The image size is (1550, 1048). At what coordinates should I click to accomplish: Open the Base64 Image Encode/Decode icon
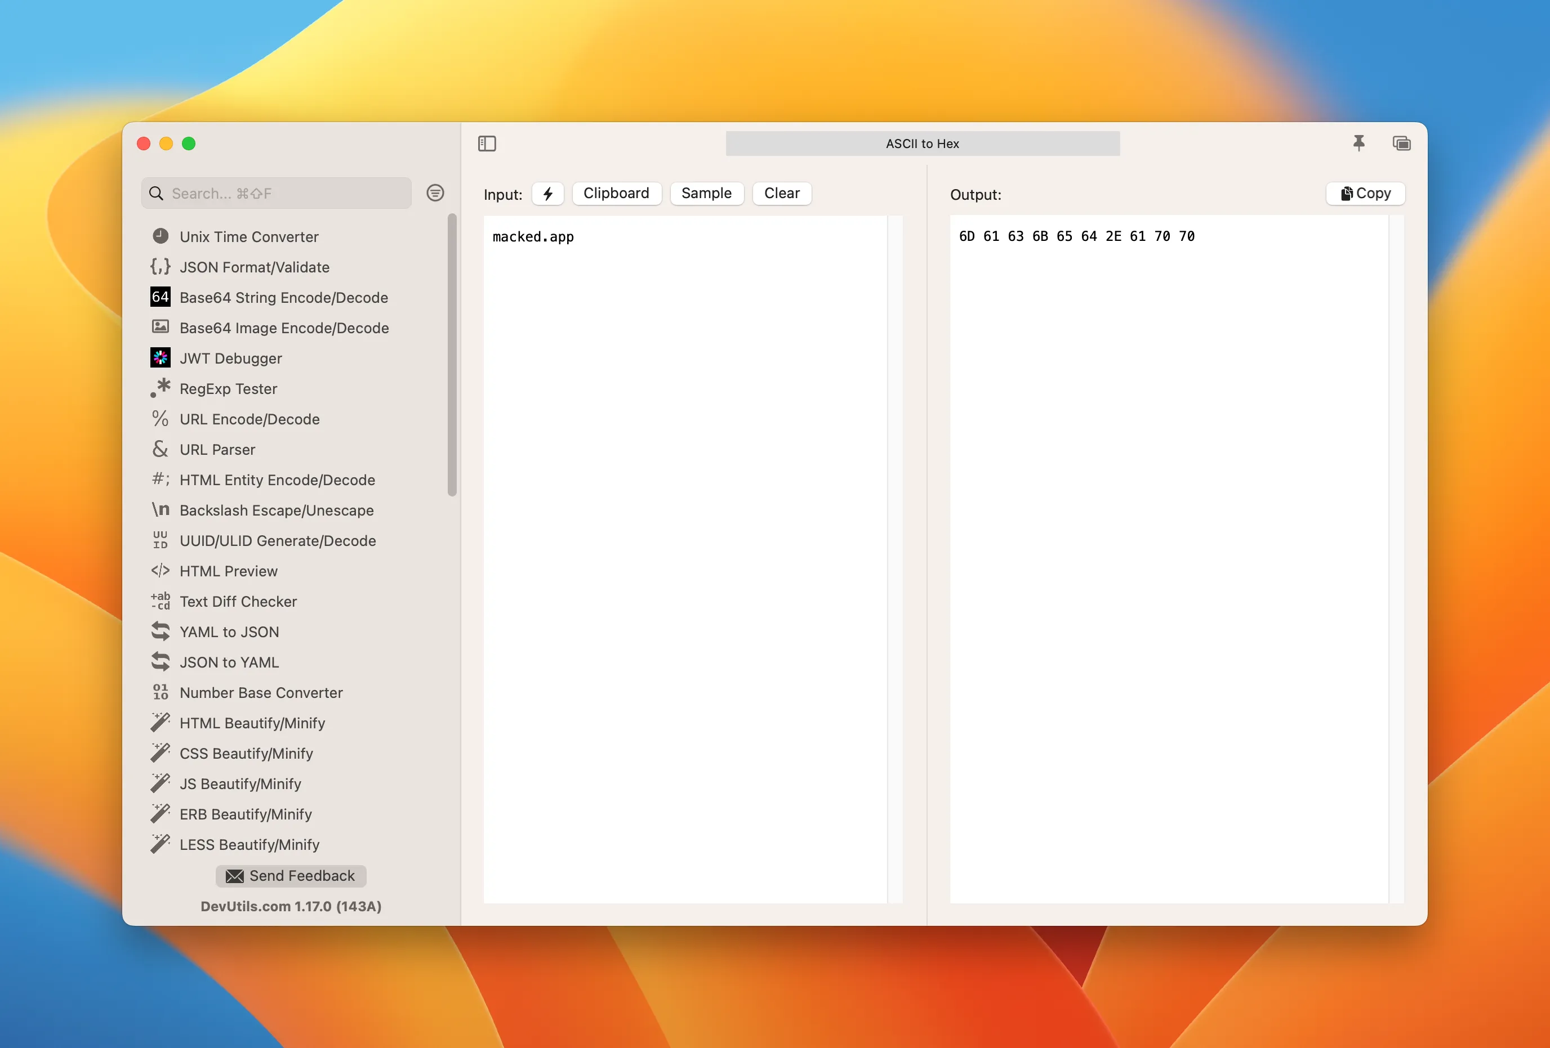point(160,326)
